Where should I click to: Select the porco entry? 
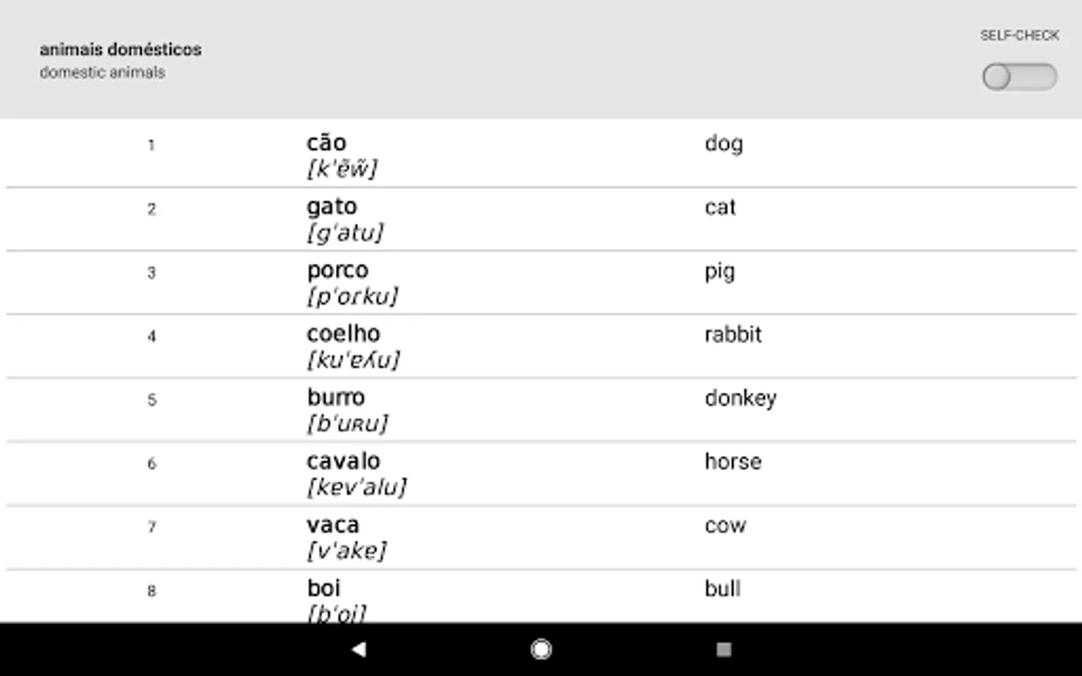tap(337, 270)
